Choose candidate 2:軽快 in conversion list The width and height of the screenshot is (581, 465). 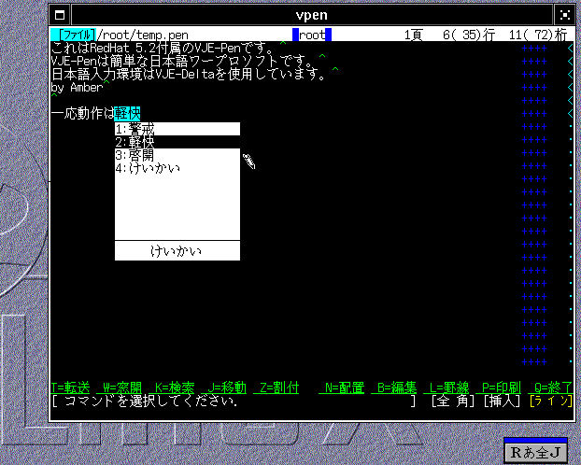point(177,142)
